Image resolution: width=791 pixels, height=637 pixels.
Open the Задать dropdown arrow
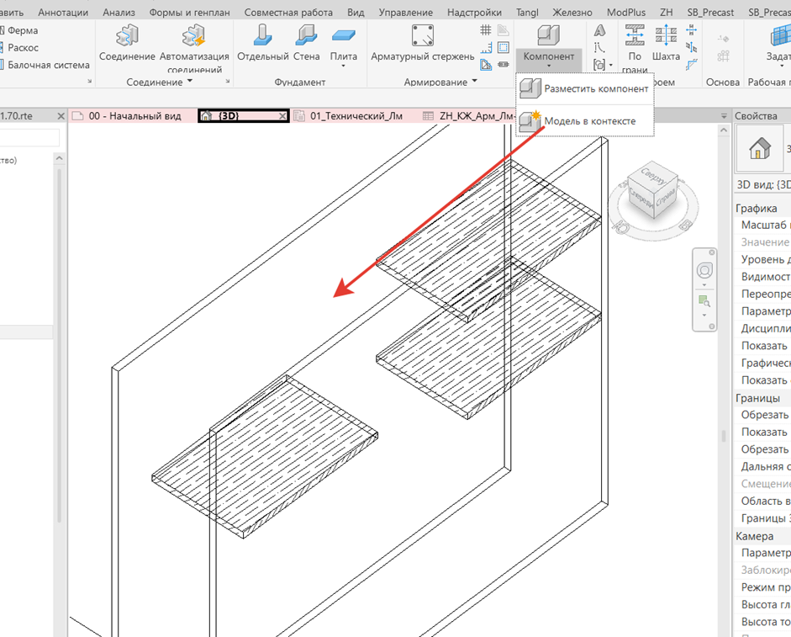click(782, 66)
